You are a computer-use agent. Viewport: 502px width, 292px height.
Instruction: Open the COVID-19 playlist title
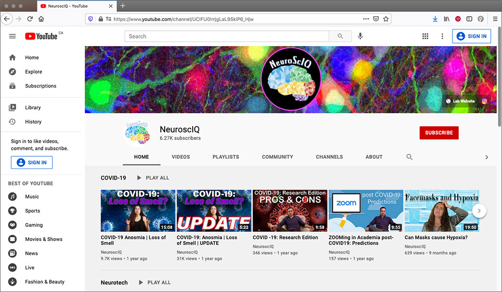[113, 178]
